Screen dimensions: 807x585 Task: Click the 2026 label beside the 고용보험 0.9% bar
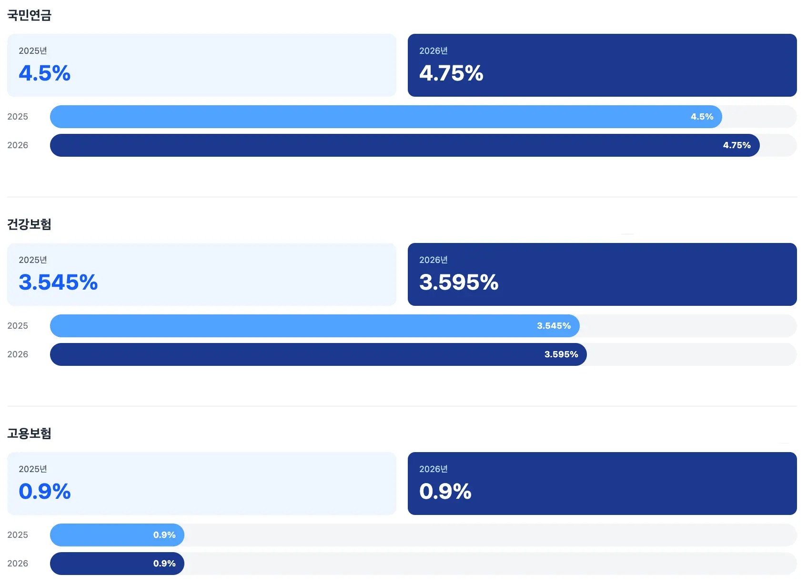tap(18, 564)
